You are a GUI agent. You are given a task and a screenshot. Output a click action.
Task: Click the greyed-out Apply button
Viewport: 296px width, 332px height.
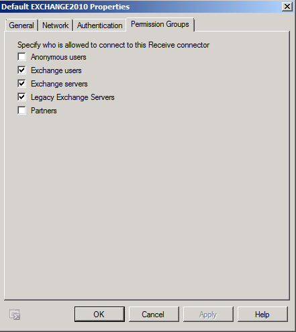tap(208, 314)
